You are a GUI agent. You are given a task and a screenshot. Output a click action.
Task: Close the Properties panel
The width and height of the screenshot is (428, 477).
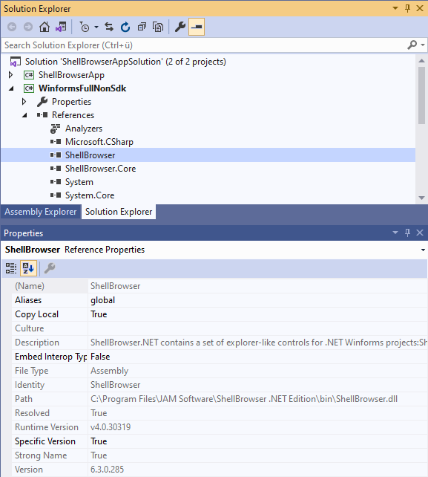tap(420, 233)
